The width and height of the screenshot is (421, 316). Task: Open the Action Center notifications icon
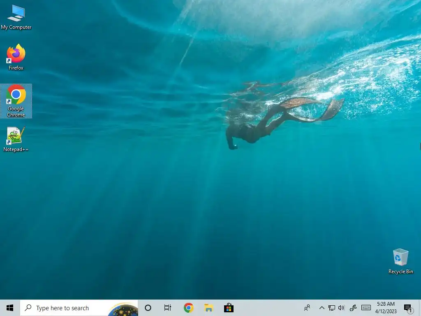pyautogui.click(x=408, y=308)
